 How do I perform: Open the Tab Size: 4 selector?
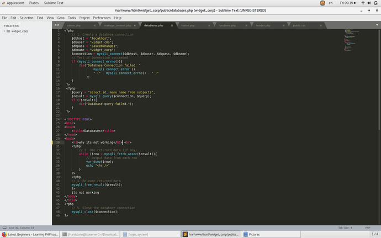pyautogui.click(x=345, y=228)
